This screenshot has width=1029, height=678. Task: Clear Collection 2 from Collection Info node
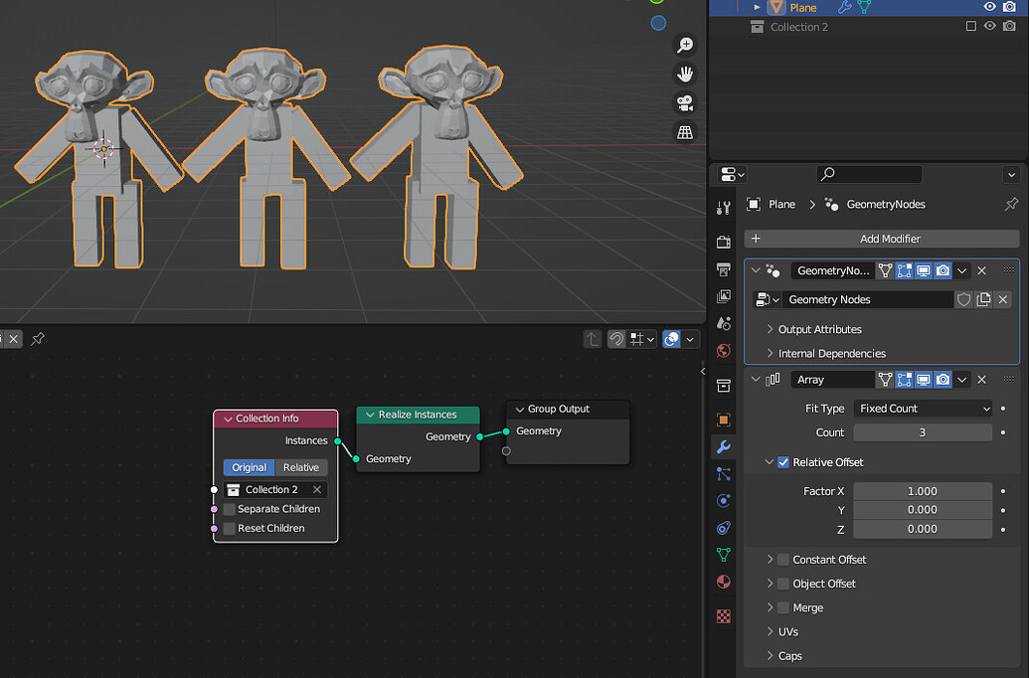click(x=317, y=490)
